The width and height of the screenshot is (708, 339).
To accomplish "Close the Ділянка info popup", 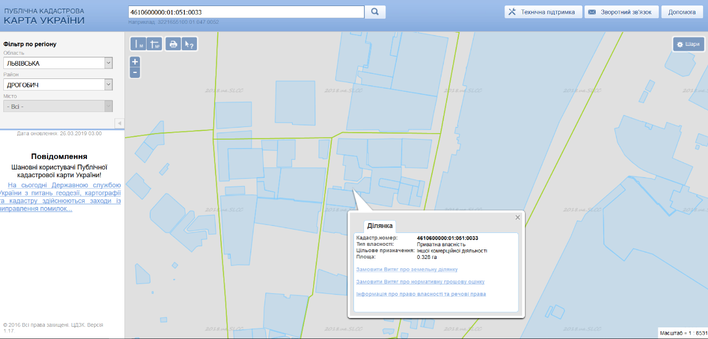I will coord(518,218).
